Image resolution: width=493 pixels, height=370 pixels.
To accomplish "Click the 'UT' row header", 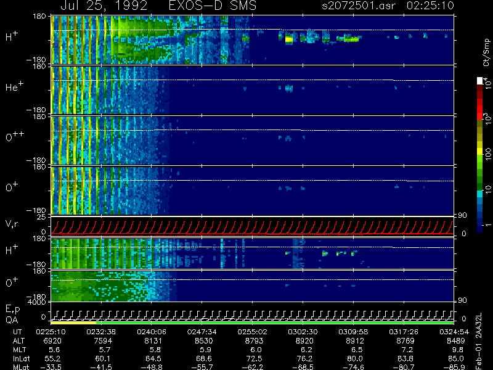I will click(x=17, y=332).
